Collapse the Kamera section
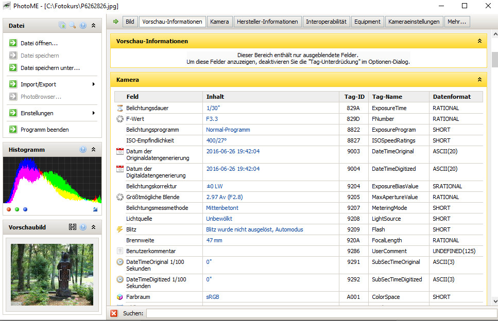This screenshot has width=498, height=321. (x=479, y=80)
